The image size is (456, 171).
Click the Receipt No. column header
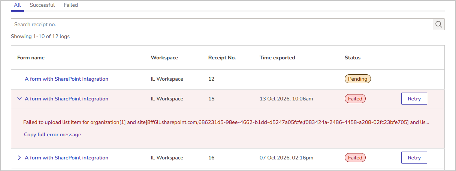pos(222,58)
